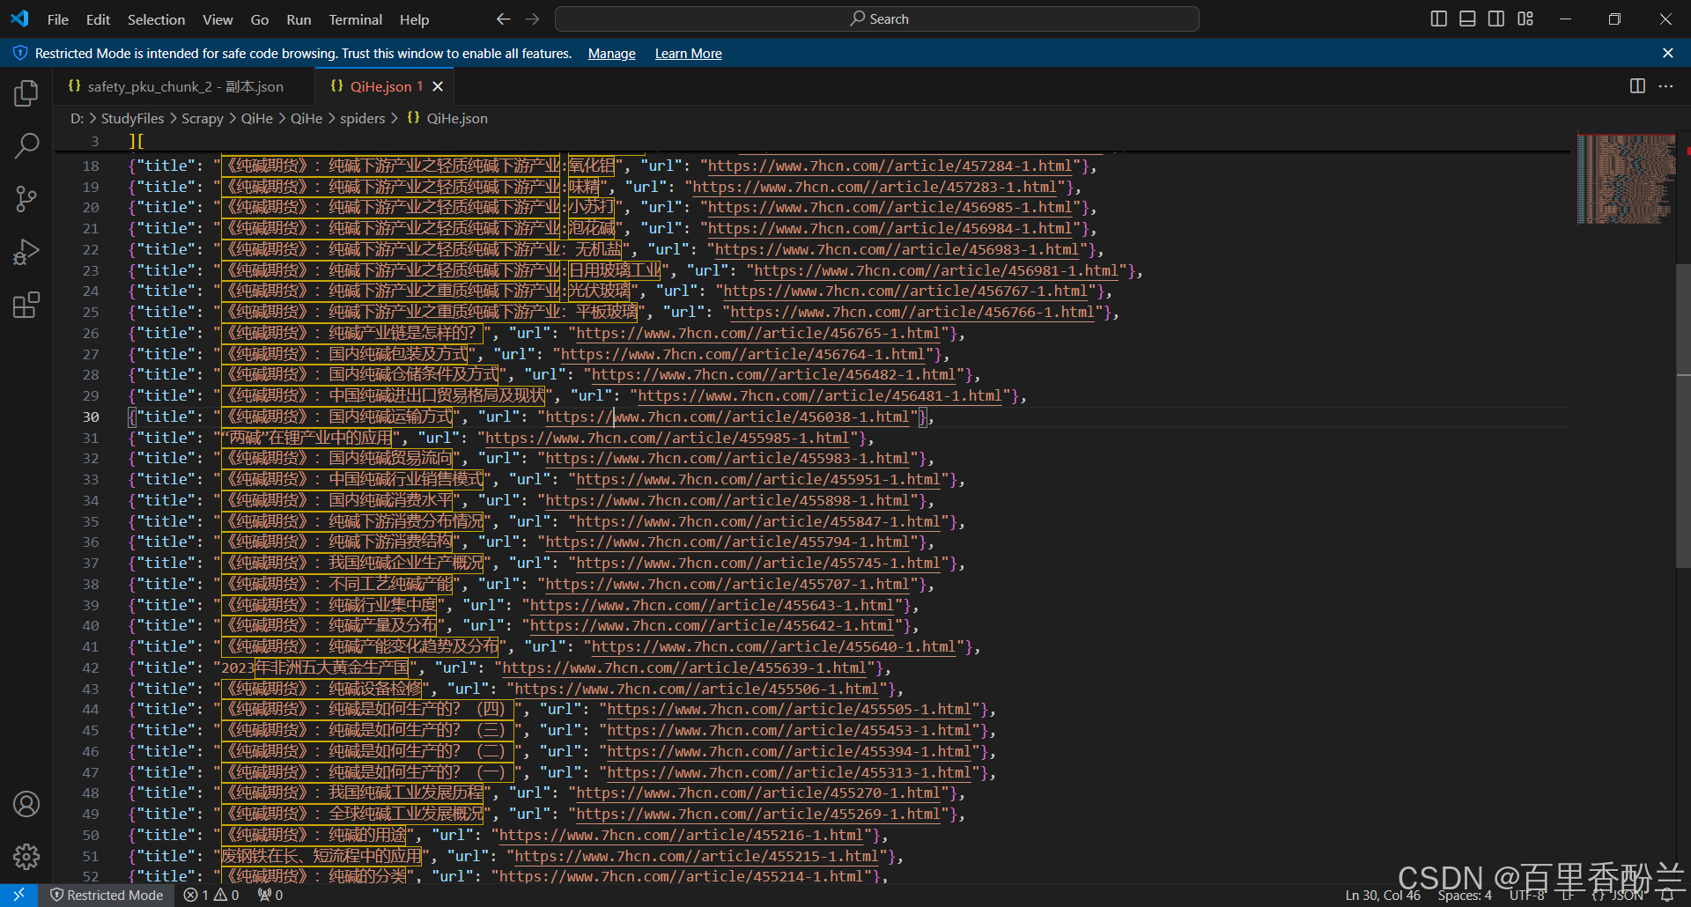This screenshot has height=907, width=1691.
Task: Open the Edit menu
Action: [x=98, y=19]
